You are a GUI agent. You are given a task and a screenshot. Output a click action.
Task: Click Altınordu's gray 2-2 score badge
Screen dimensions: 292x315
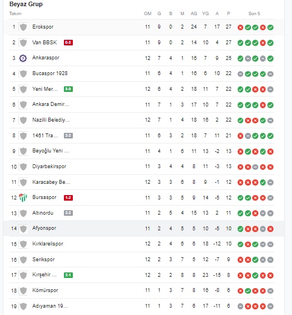[68, 213]
